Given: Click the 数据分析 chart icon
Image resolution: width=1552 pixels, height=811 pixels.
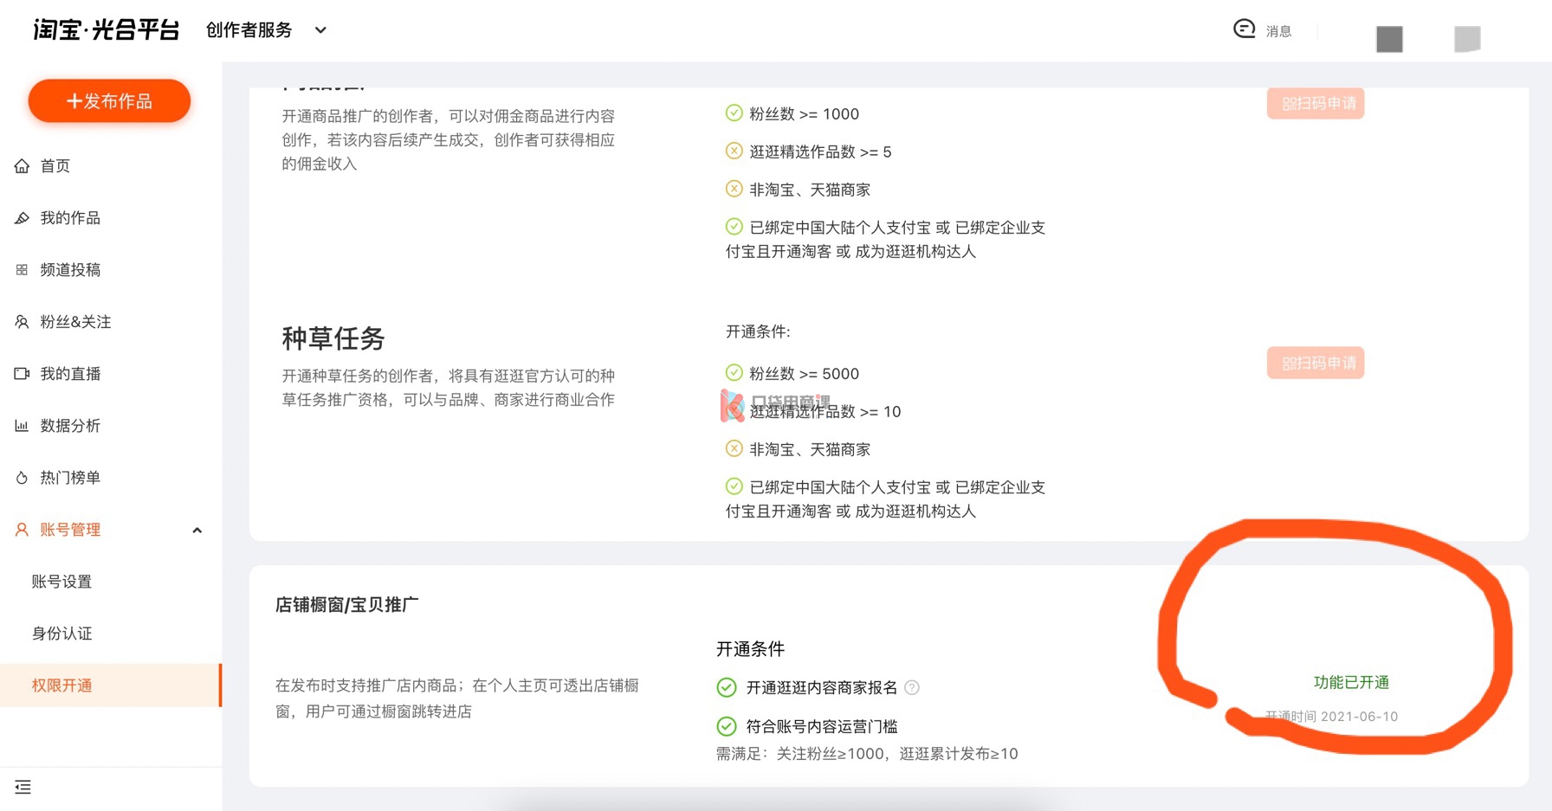Looking at the screenshot, I should click(x=22, y=426).
